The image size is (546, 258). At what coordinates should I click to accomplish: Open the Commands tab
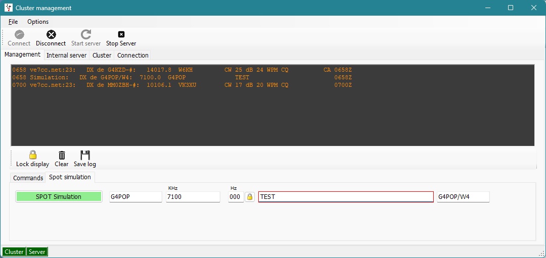[x=28, y=178]
